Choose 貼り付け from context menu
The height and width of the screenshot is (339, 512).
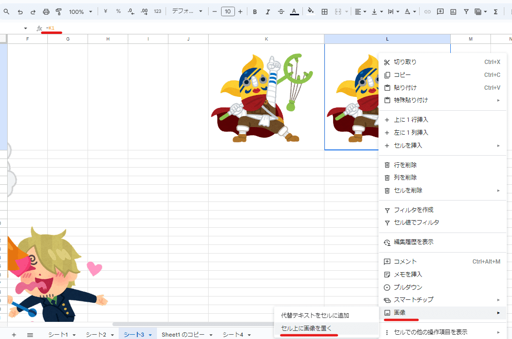442,88
